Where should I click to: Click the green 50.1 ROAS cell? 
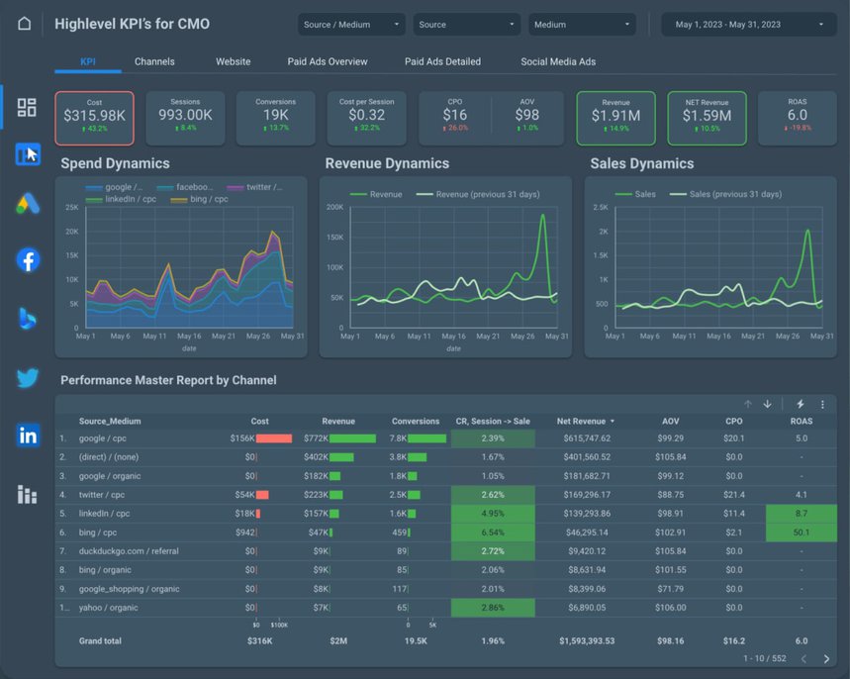click(x=802, y=533)
